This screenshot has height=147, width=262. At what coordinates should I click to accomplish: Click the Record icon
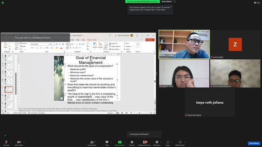click(x=132, y=142)
